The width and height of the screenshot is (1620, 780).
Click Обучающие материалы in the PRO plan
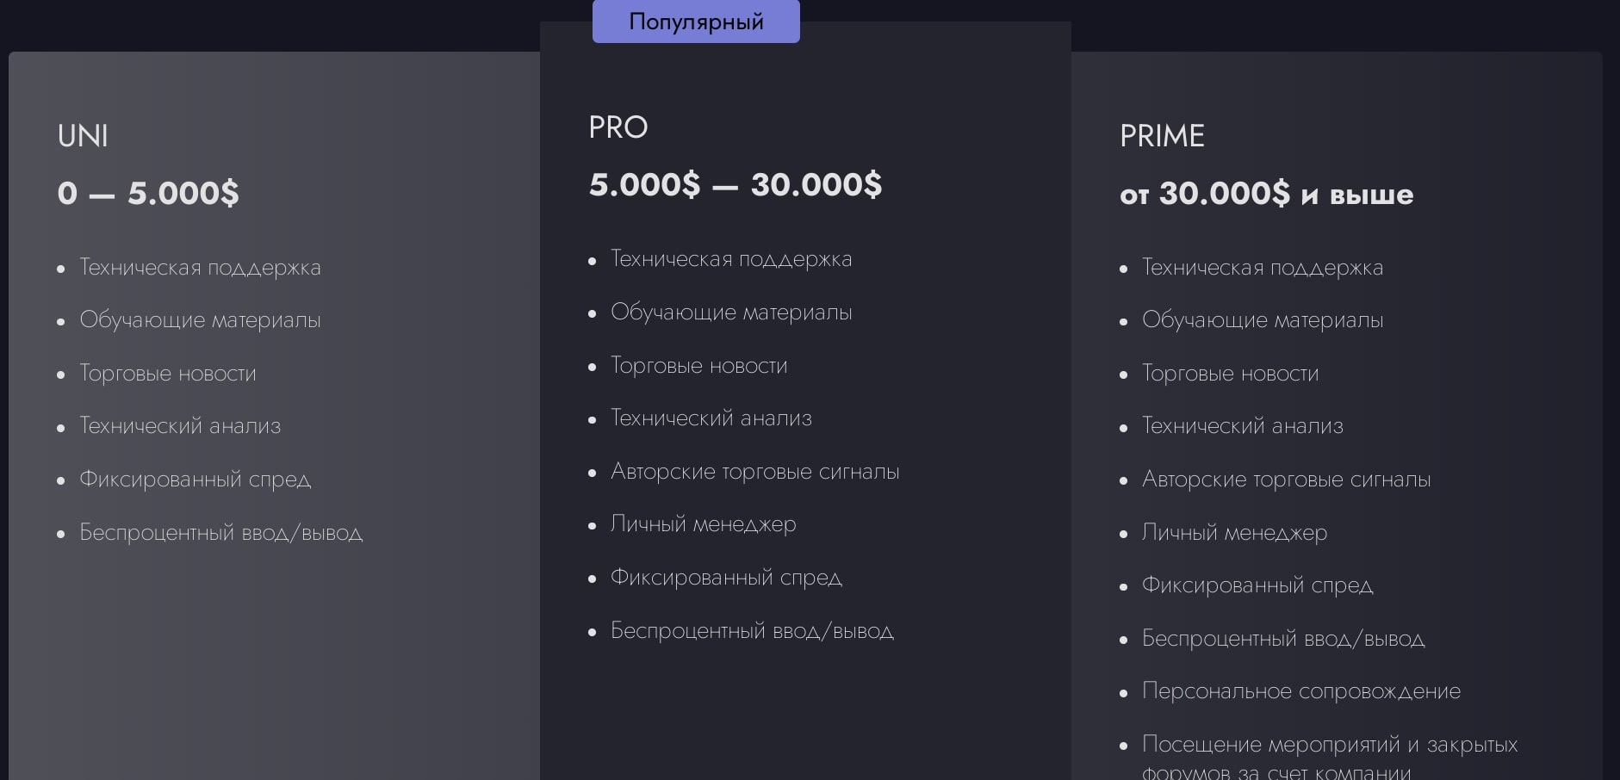[x=731, y=313]
